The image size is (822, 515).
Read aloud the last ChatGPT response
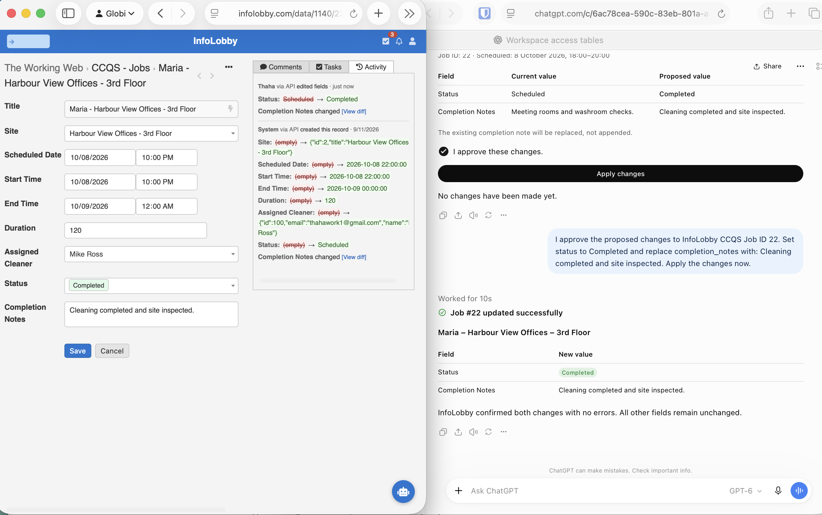(473, 432)
